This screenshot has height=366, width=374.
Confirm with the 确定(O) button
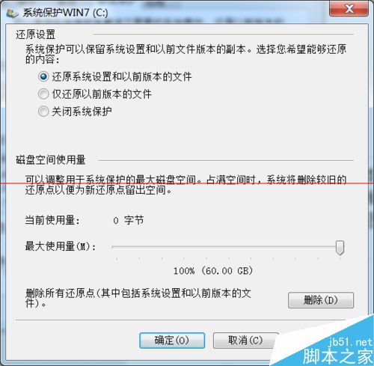(x=172, y=341)
